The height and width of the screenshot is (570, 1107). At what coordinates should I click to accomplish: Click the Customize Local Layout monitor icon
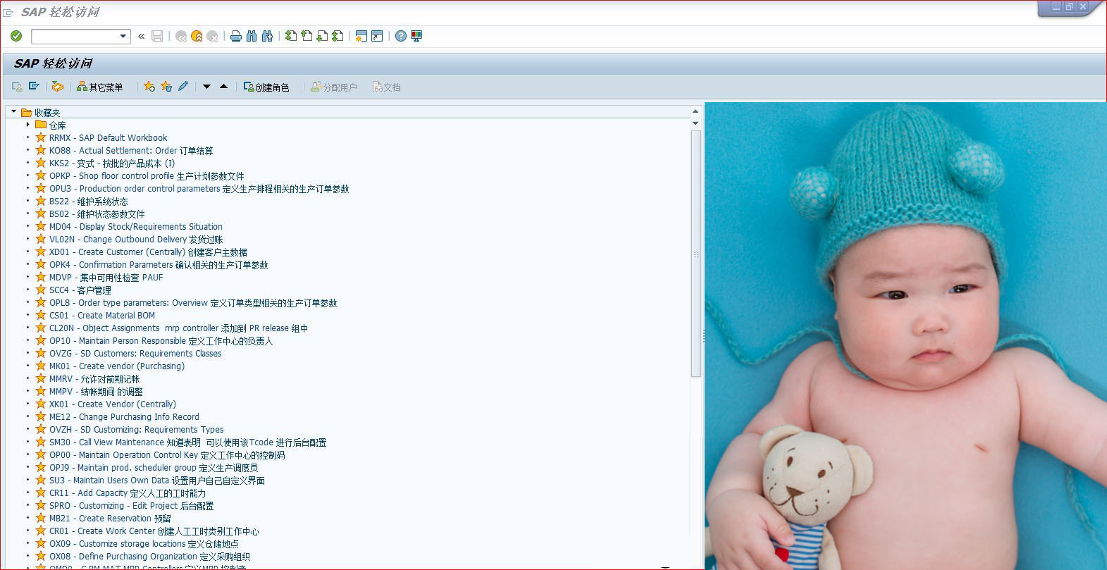coord(416,36)
